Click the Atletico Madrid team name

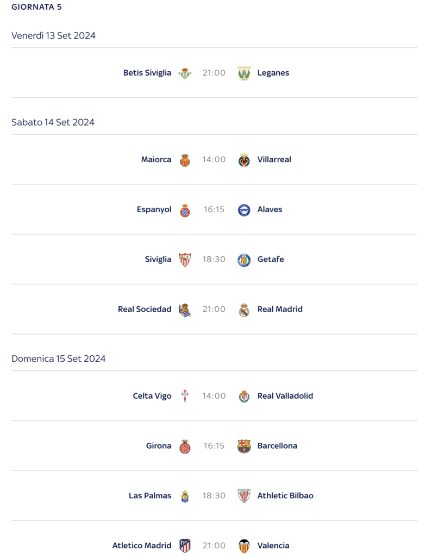click(x=142, y=545)
